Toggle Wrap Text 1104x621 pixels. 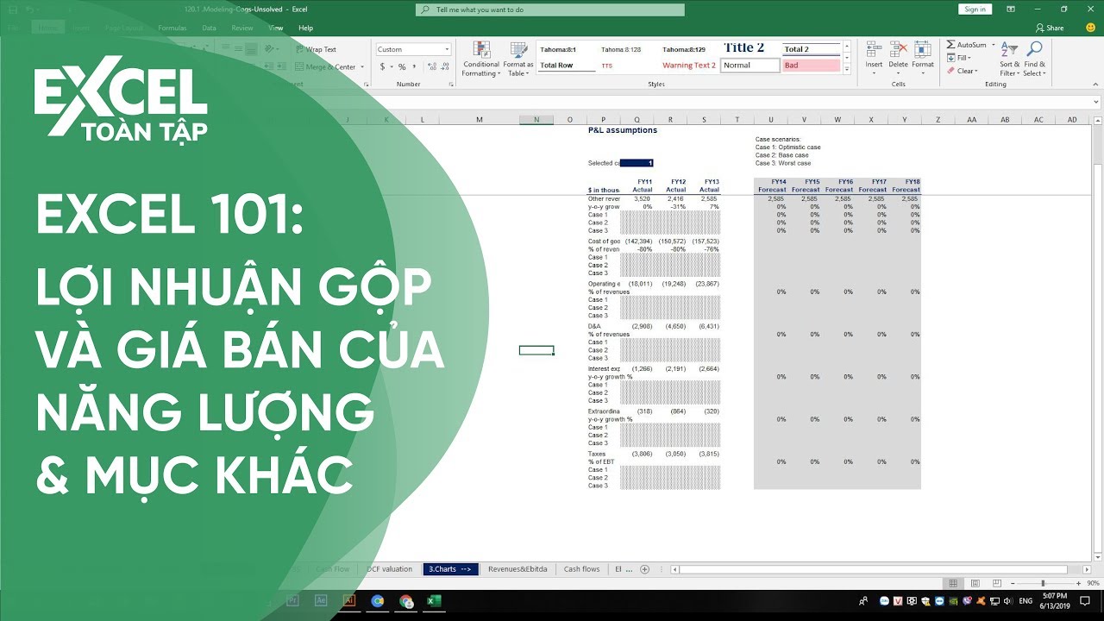click(x=317, y=49)
